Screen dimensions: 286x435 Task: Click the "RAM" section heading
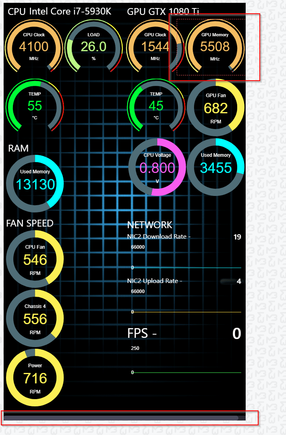(18, 148)
